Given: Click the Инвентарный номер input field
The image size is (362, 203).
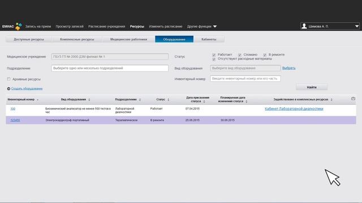Looking at the screenshot, I should [x=245, y=78].
